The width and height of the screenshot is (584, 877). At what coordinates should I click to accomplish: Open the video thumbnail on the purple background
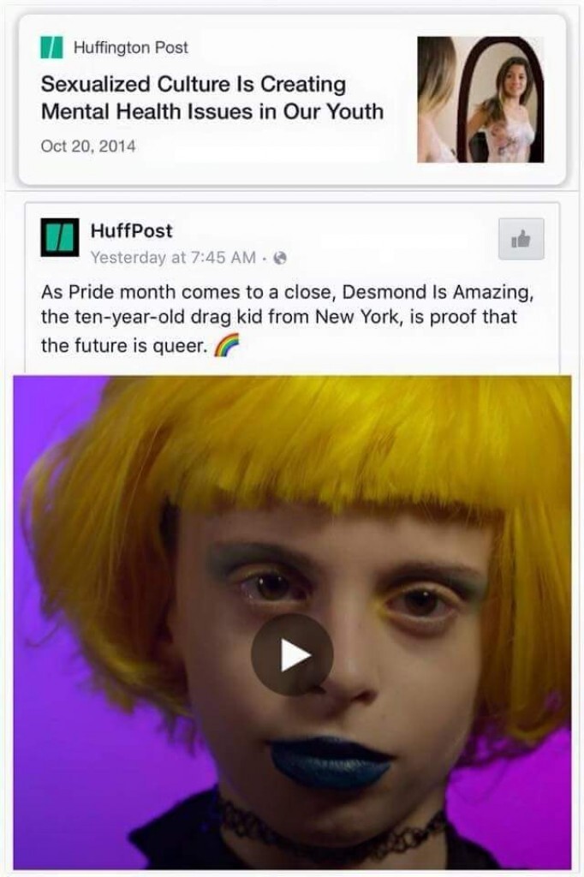[x=292, y=622]
